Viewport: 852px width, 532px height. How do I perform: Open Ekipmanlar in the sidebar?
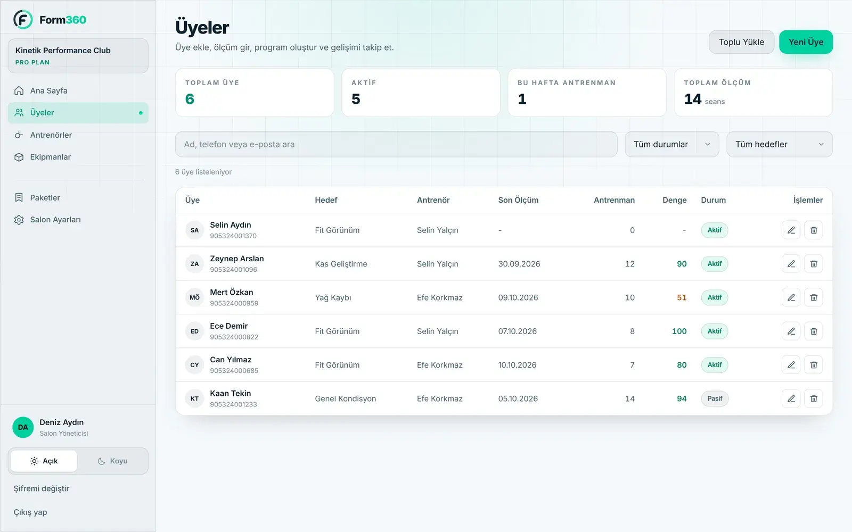78,157
